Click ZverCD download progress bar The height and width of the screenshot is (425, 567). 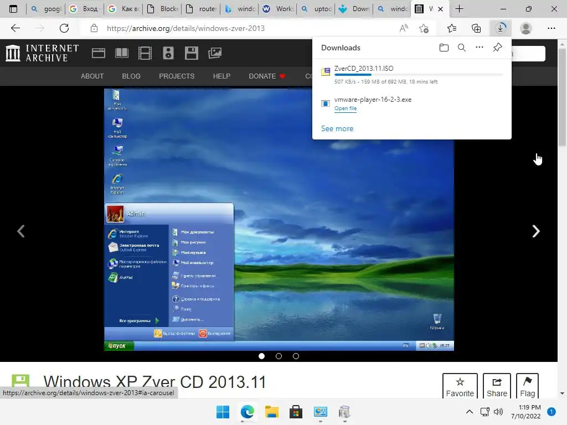pos(419,75)
